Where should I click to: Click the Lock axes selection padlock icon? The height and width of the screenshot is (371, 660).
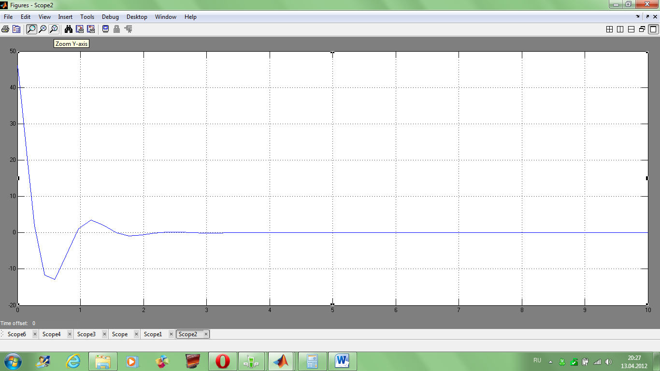tap(116, 29)
